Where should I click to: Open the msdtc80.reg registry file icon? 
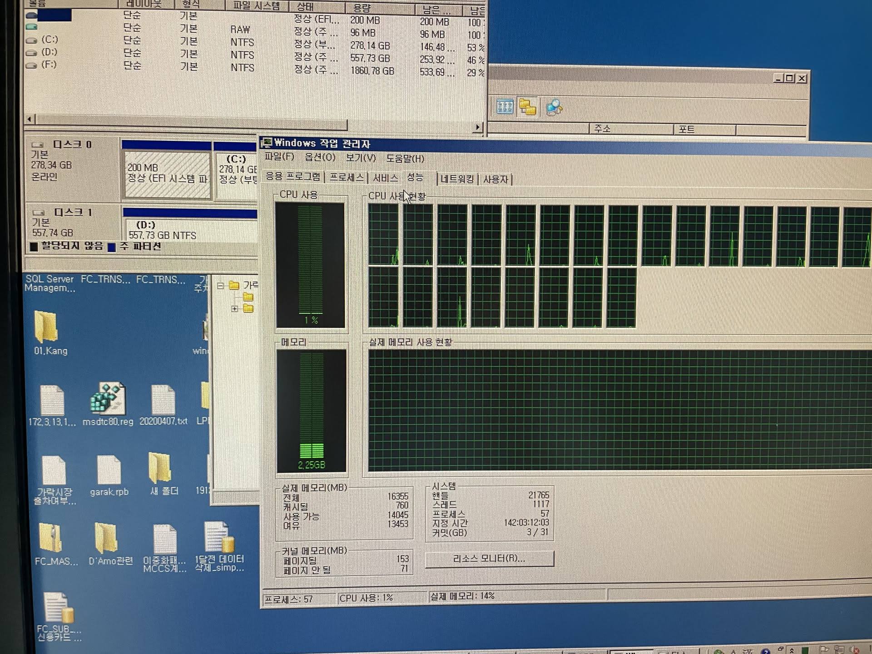point(108,399)
